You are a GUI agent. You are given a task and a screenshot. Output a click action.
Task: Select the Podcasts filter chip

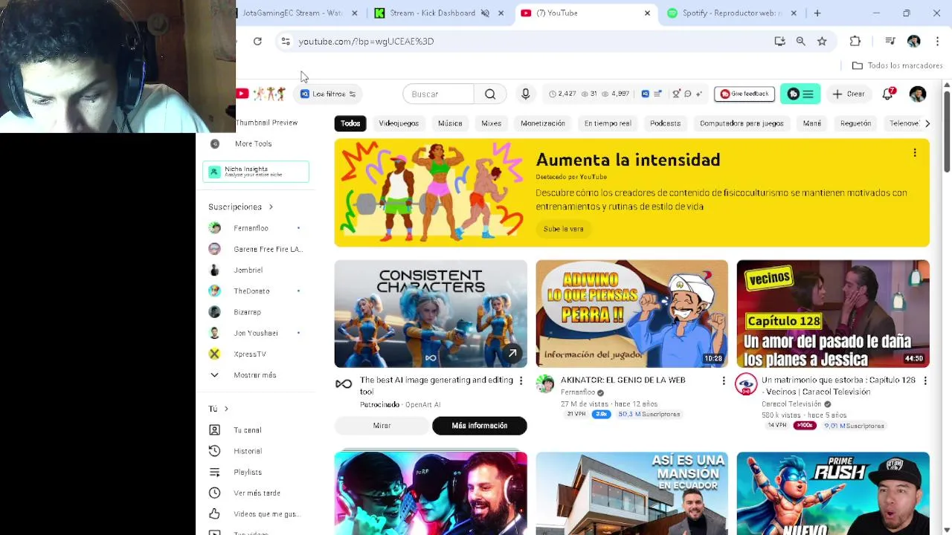tap(665, 123)
